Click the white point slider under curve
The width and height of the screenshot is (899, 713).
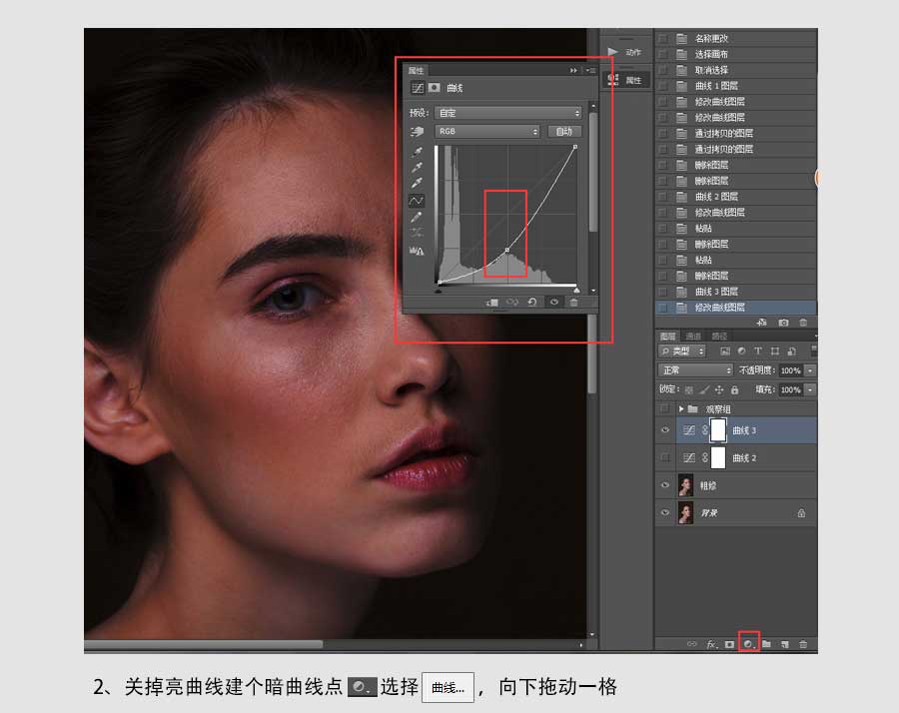[576, 291]
